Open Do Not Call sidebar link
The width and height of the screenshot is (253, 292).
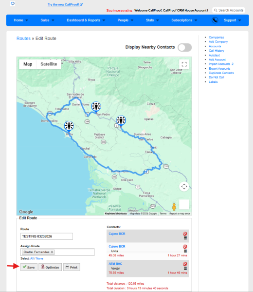click(x=216, y=77)
